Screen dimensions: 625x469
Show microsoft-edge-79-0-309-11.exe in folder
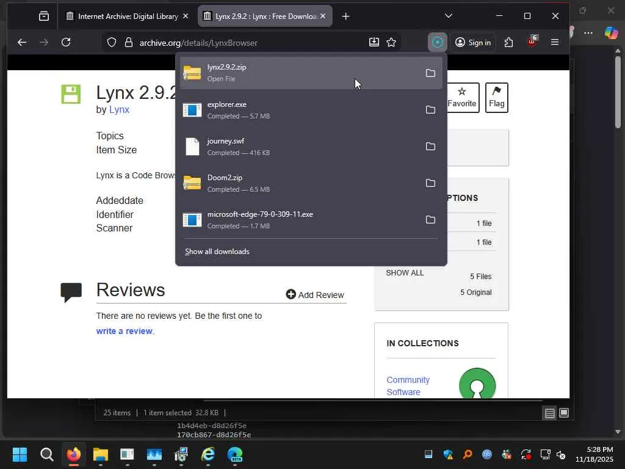point(430,220)
